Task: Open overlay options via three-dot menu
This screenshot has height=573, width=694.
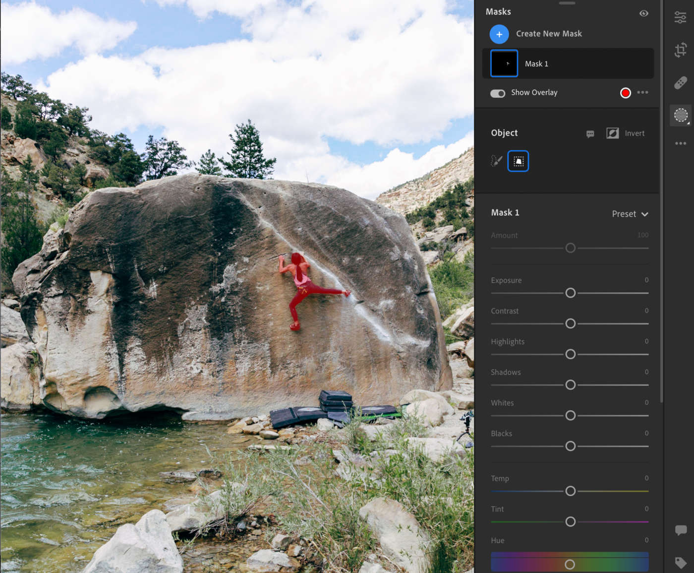Action: point(643,93)
